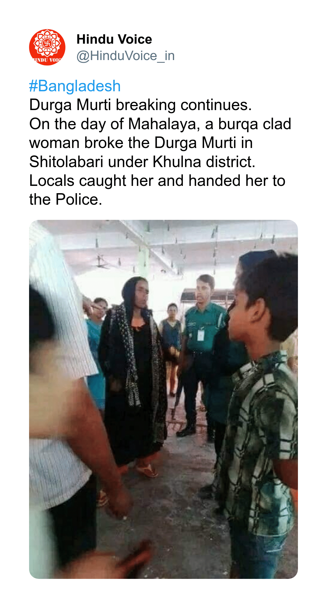Visit the @HinduVoice_in handle
The width and height of the screenshot is (327, 608).
point(126,56)
